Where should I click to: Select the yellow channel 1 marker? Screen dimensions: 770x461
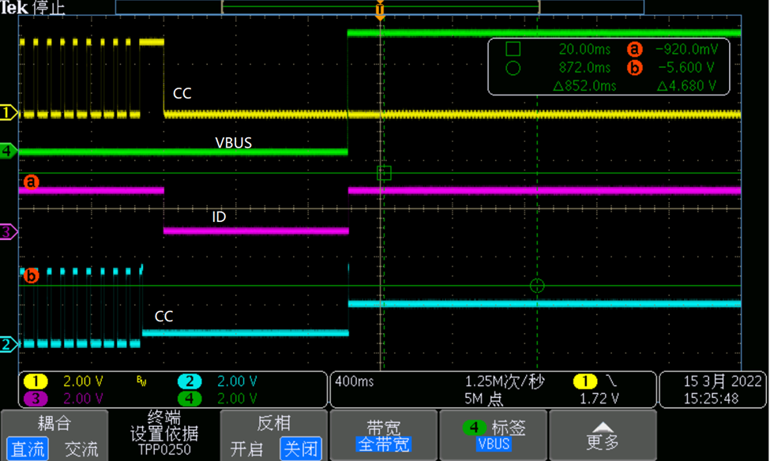6,113
